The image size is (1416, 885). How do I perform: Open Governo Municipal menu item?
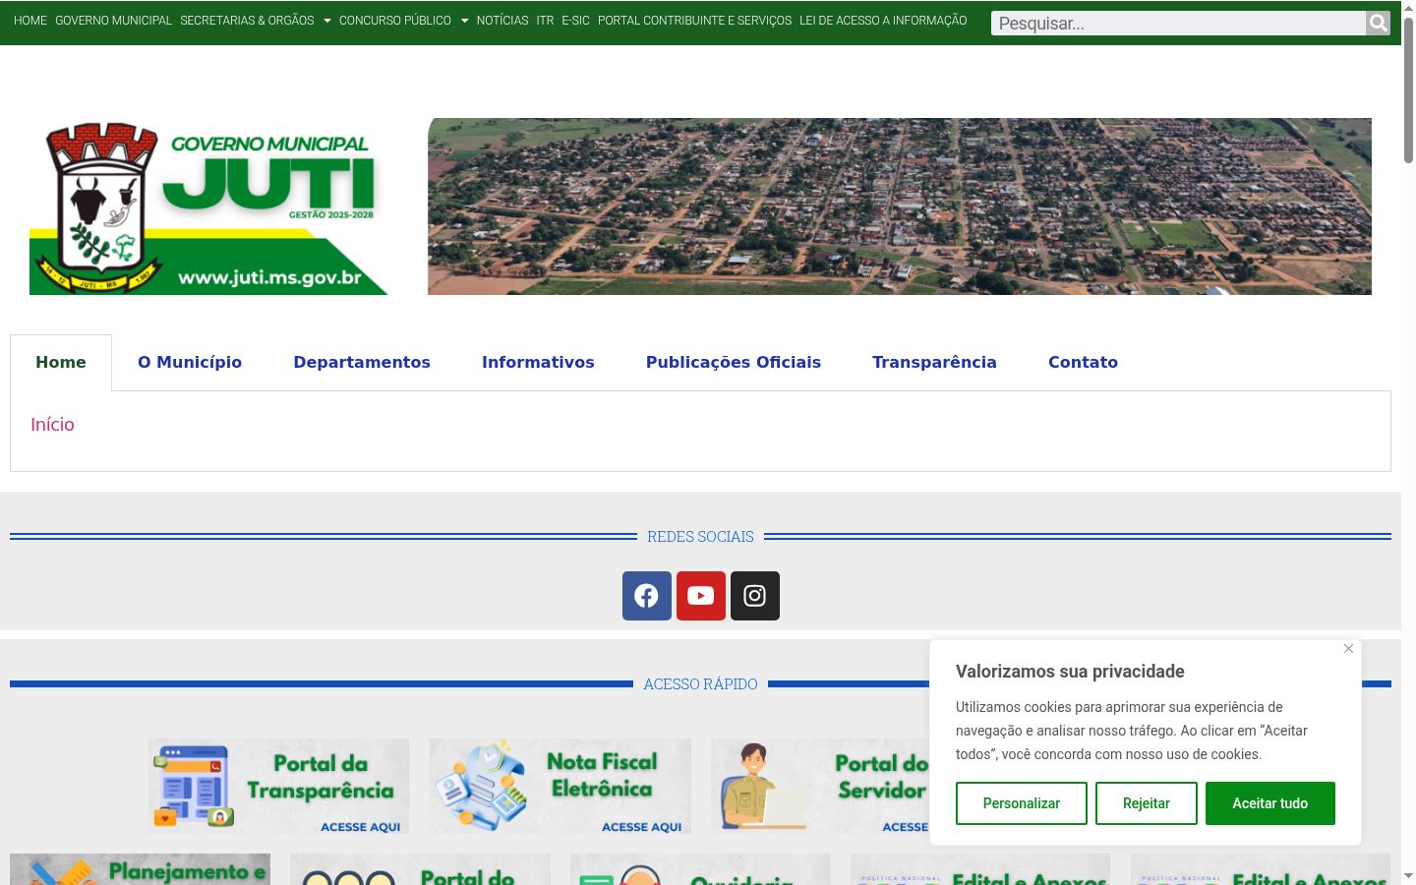pos(113,21)
